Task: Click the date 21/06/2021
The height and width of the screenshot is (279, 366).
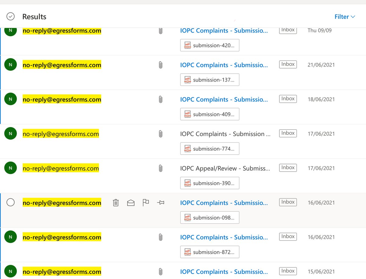Action: [x=321, y=65]
